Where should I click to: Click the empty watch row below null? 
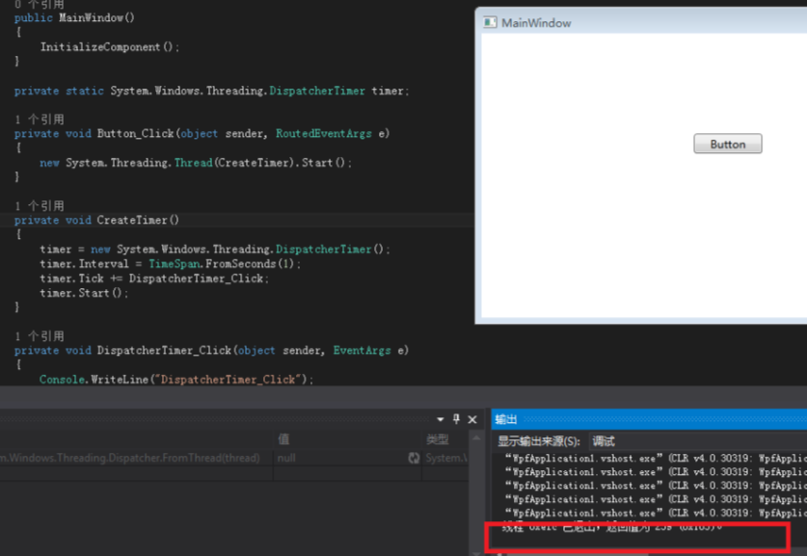pyautogui.click(x=234, y=473)
